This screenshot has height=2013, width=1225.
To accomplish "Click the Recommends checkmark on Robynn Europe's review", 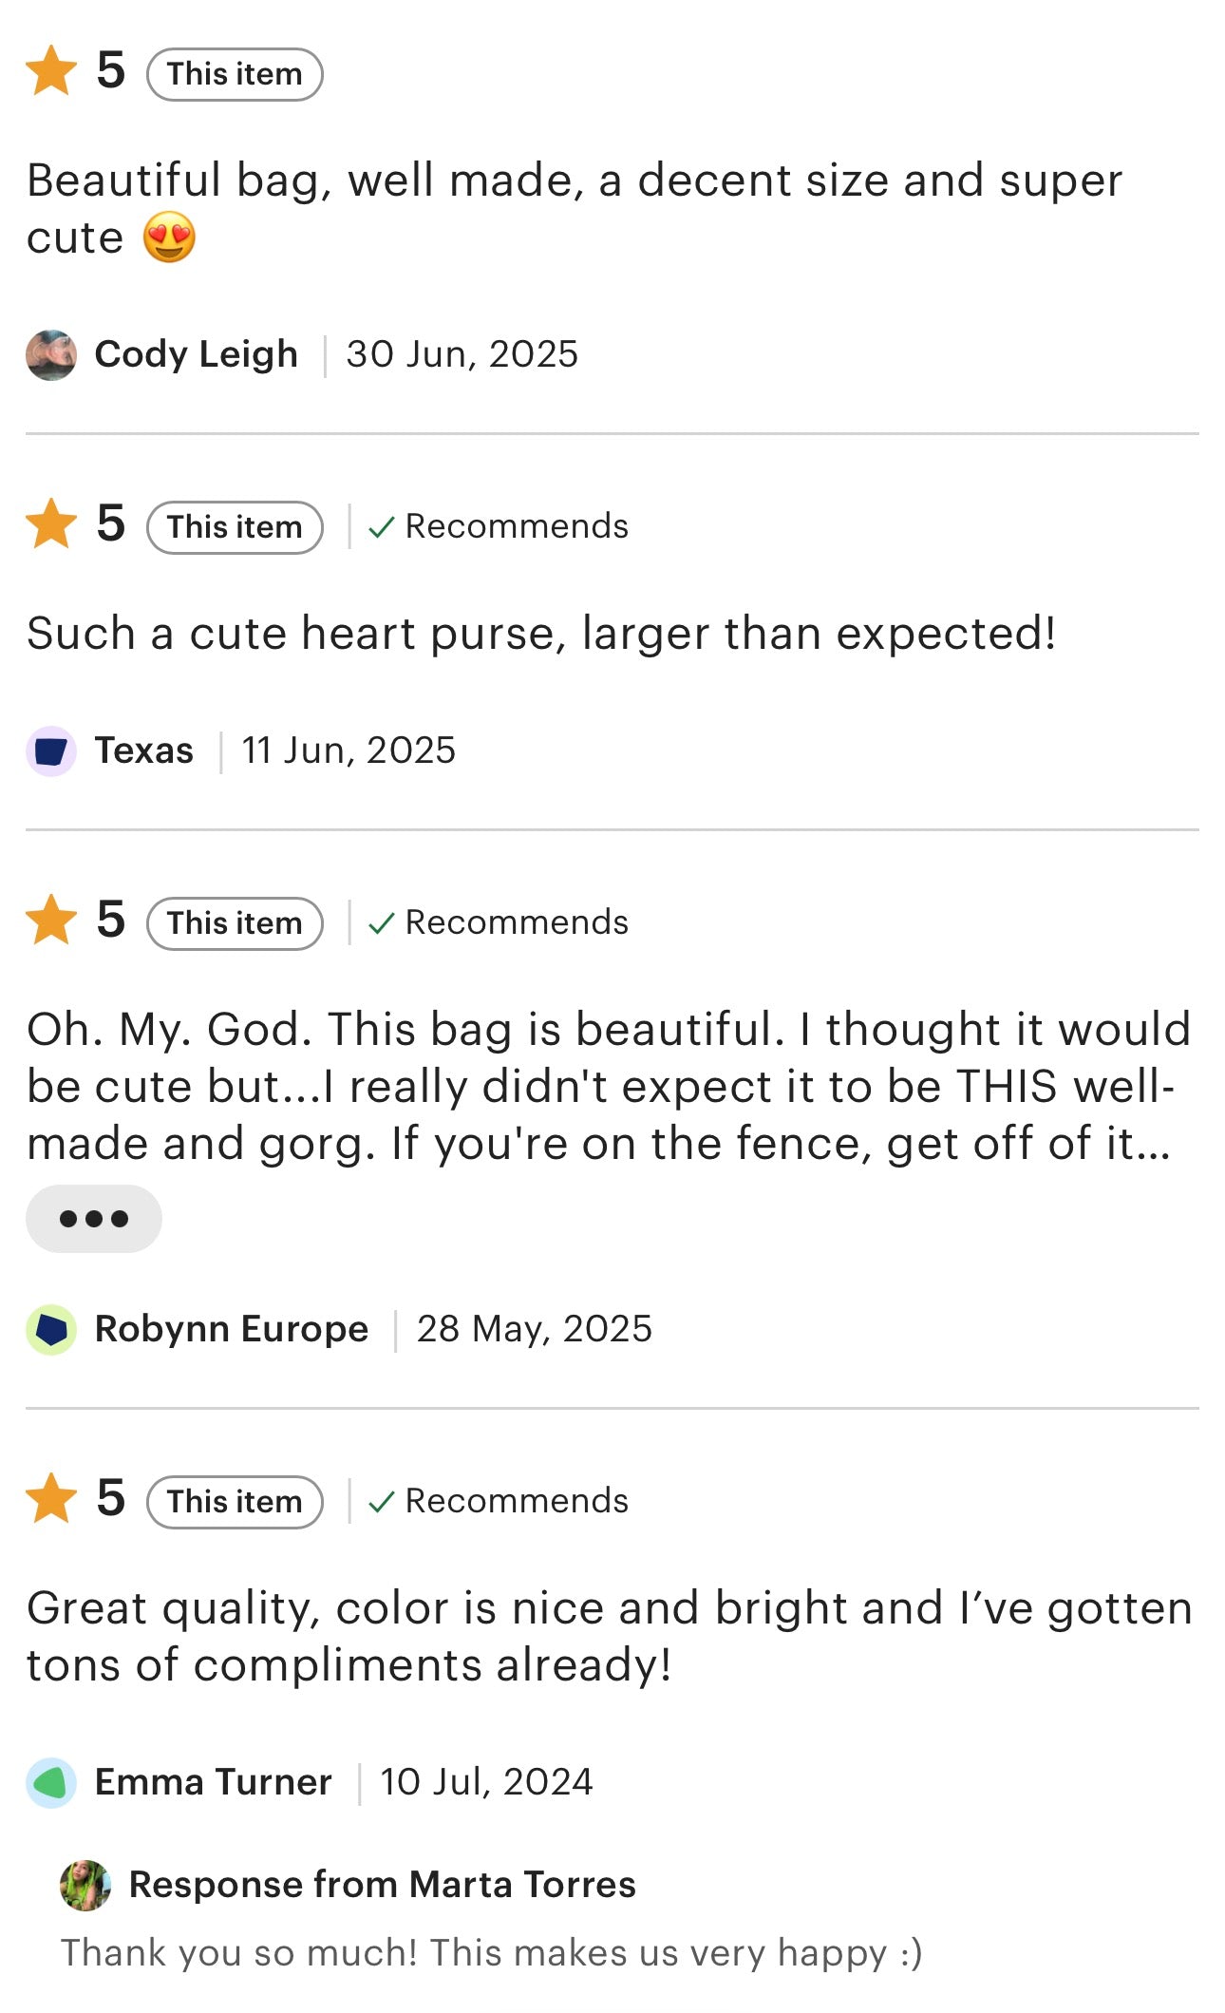I will tap(381, 921).
